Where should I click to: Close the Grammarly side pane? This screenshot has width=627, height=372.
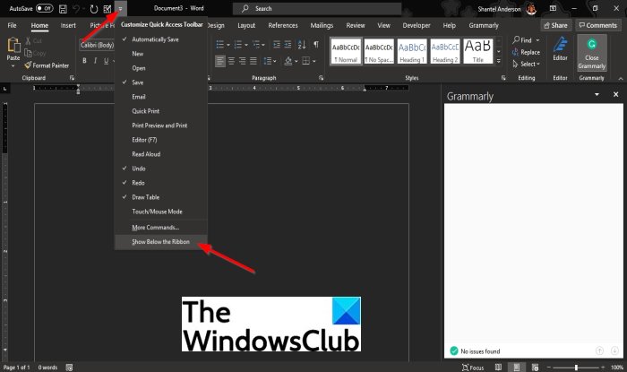pos(616,94)
